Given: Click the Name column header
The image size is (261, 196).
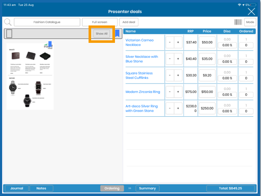Looking at the screenshot, I should pyautogui.click(x=131, y=31).
